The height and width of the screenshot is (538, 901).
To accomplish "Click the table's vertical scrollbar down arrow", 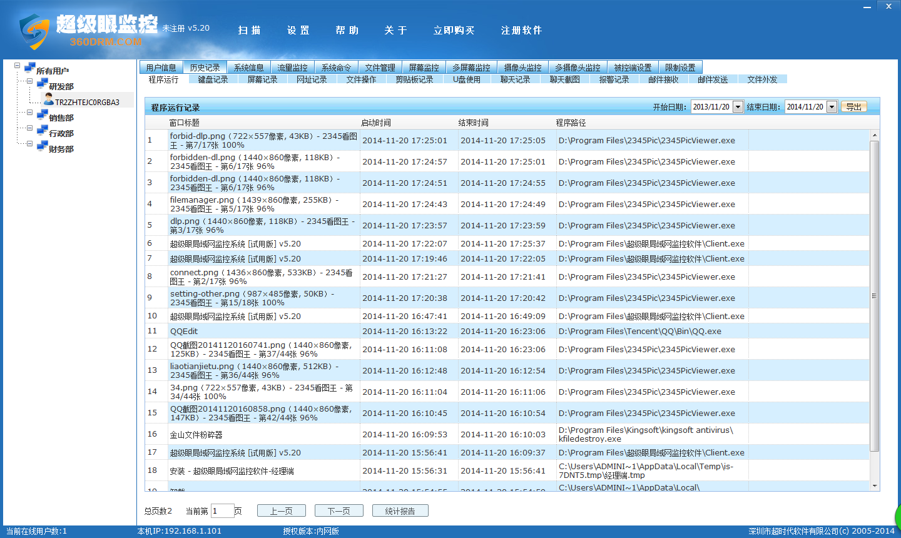I will click(x=874, y=485).
